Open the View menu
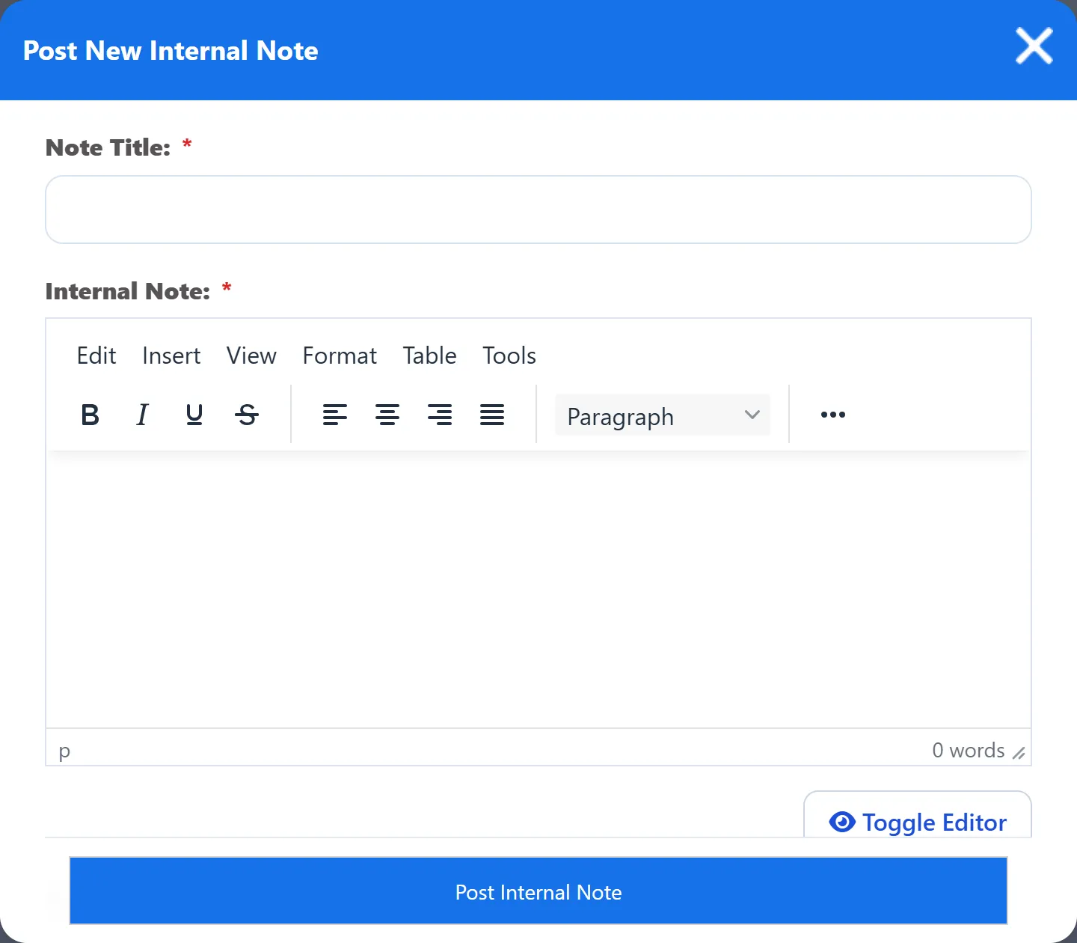 tap(251, 355)
